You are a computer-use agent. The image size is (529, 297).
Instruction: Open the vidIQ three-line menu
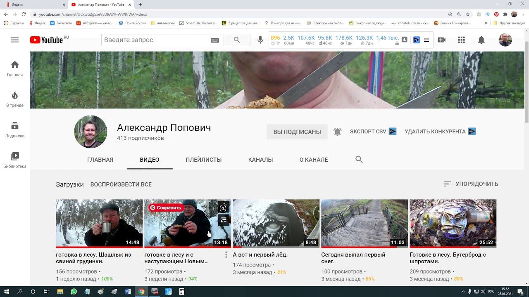[427, 40]
